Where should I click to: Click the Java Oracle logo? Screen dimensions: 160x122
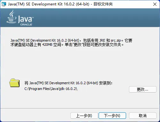[20, 18]
